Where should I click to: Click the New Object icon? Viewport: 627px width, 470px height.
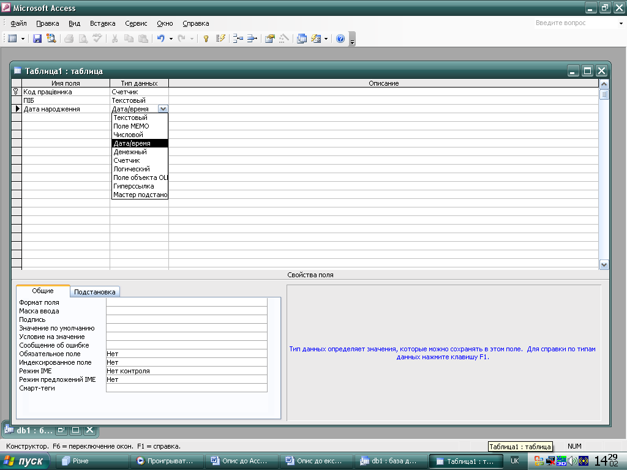316,39
